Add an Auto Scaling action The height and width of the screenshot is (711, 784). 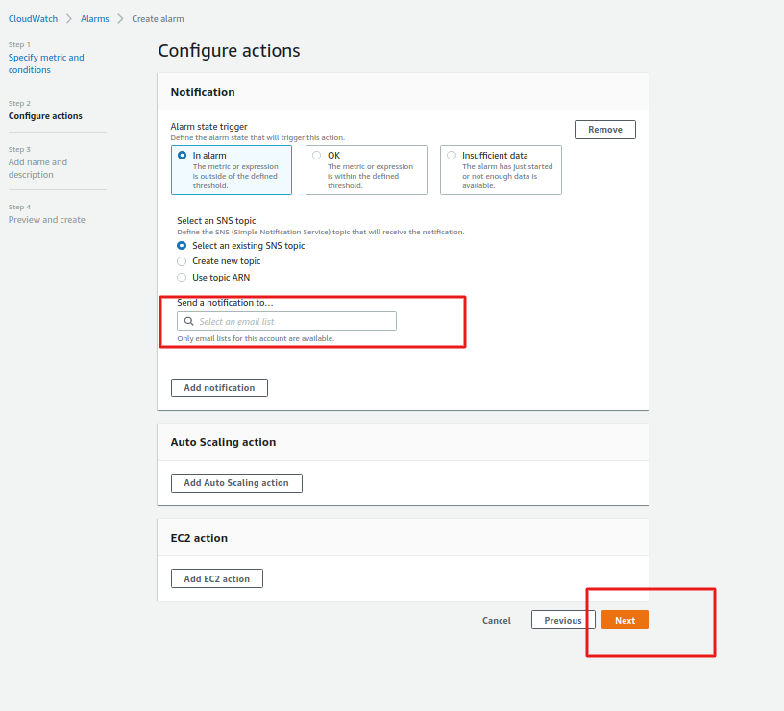[x=236, y=482]
